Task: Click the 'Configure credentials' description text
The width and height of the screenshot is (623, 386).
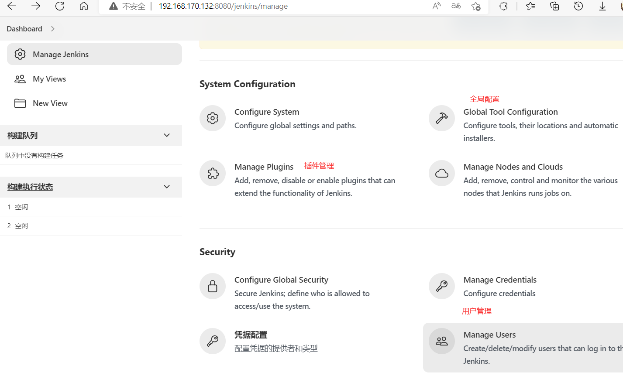Action: click(499, 293)
